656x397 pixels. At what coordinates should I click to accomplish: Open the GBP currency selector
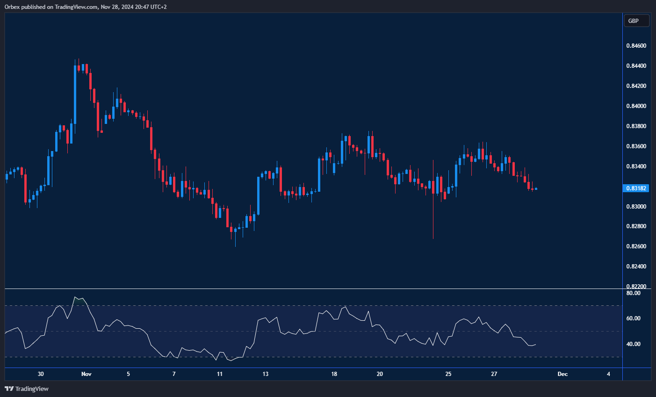(x=636, y=21)
